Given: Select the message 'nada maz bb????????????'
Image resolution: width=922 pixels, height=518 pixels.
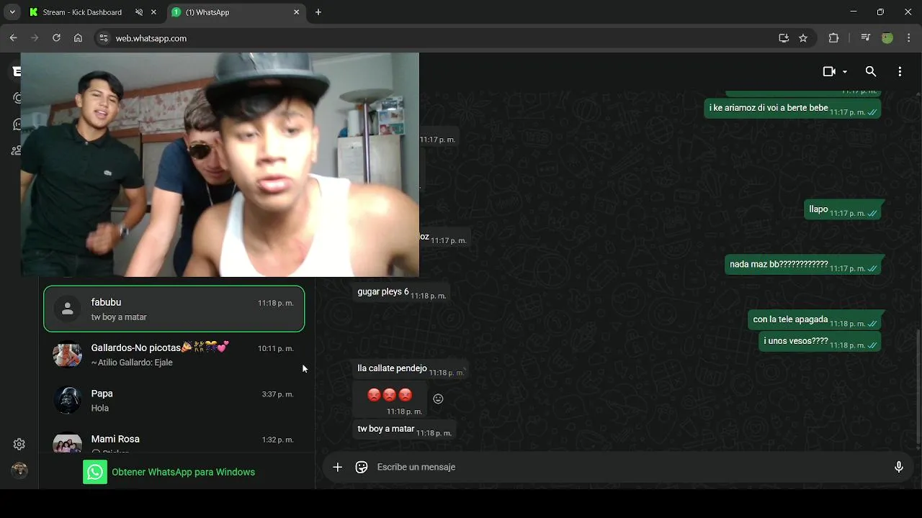Looking at the screenshot, I should (803, 265).
